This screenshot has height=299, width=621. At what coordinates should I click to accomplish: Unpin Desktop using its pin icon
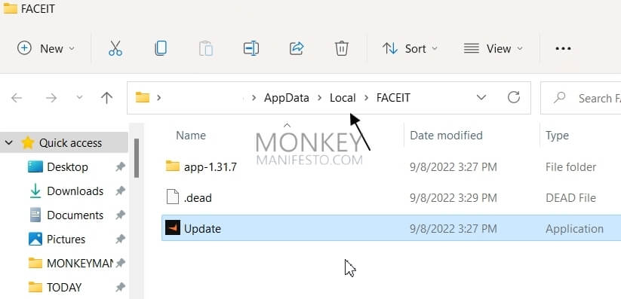tap(121, 167)
